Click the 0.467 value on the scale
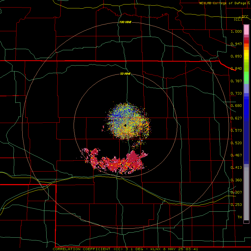The image size is (251, 251). point(236,155)
